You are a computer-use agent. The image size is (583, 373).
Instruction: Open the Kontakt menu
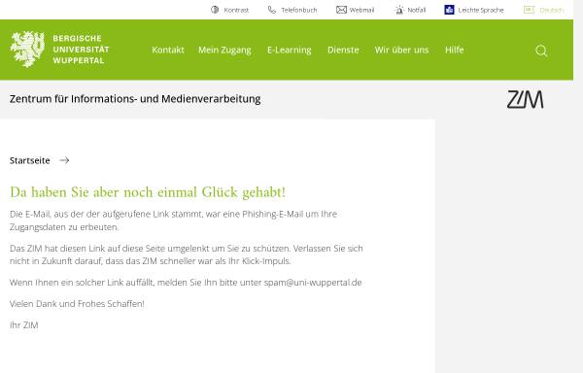point(168,50)
